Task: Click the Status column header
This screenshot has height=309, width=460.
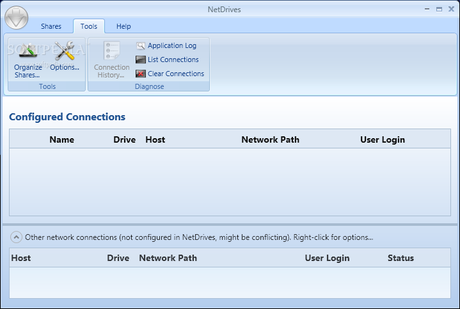Action: pyautogui.click(x=401, y=258)
